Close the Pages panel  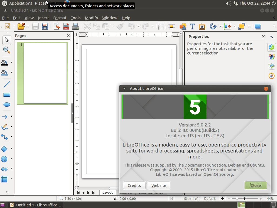coord(68,35)
